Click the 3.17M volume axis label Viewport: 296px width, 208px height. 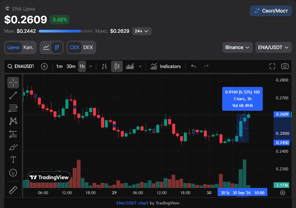(x=282, y=185)
